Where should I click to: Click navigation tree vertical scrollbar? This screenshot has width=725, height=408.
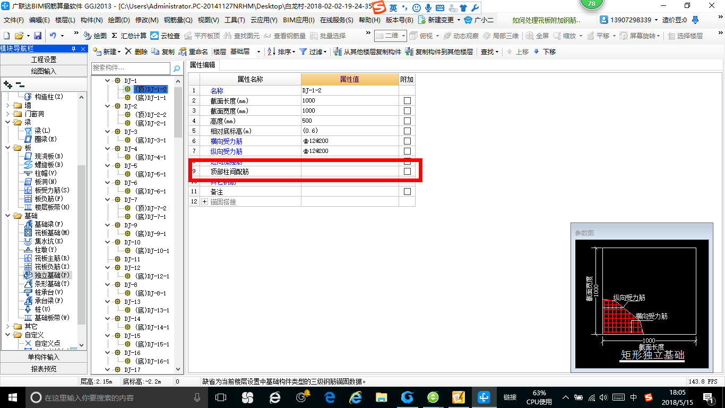(x=82, y=244)
